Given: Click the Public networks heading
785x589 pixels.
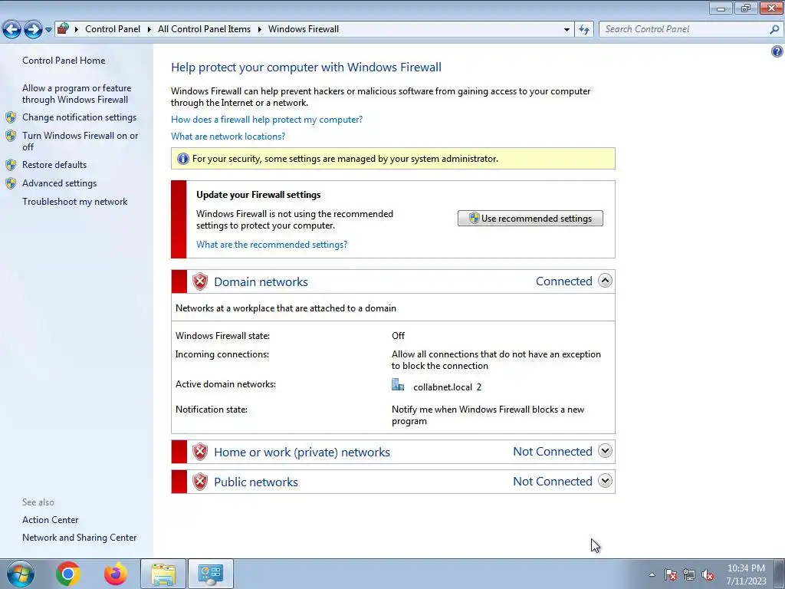Looking at the screenshot, I should coord(256,482).
